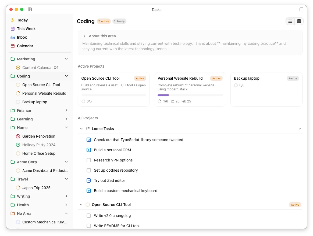Click the Personal Website Rebuild progress bar
The height and width of the screenshot is (236, 313).
click(190, 95)
